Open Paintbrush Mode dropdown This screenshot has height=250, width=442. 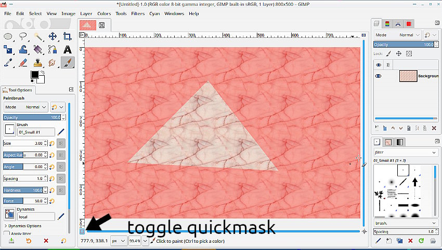tap(25, 107)
